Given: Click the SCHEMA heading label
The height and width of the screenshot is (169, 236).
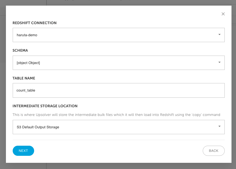Looking at the screenshot, I should coord(20,51).
